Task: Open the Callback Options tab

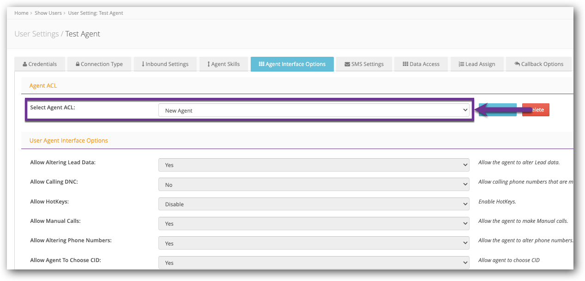Action: [x=539, y=64]
